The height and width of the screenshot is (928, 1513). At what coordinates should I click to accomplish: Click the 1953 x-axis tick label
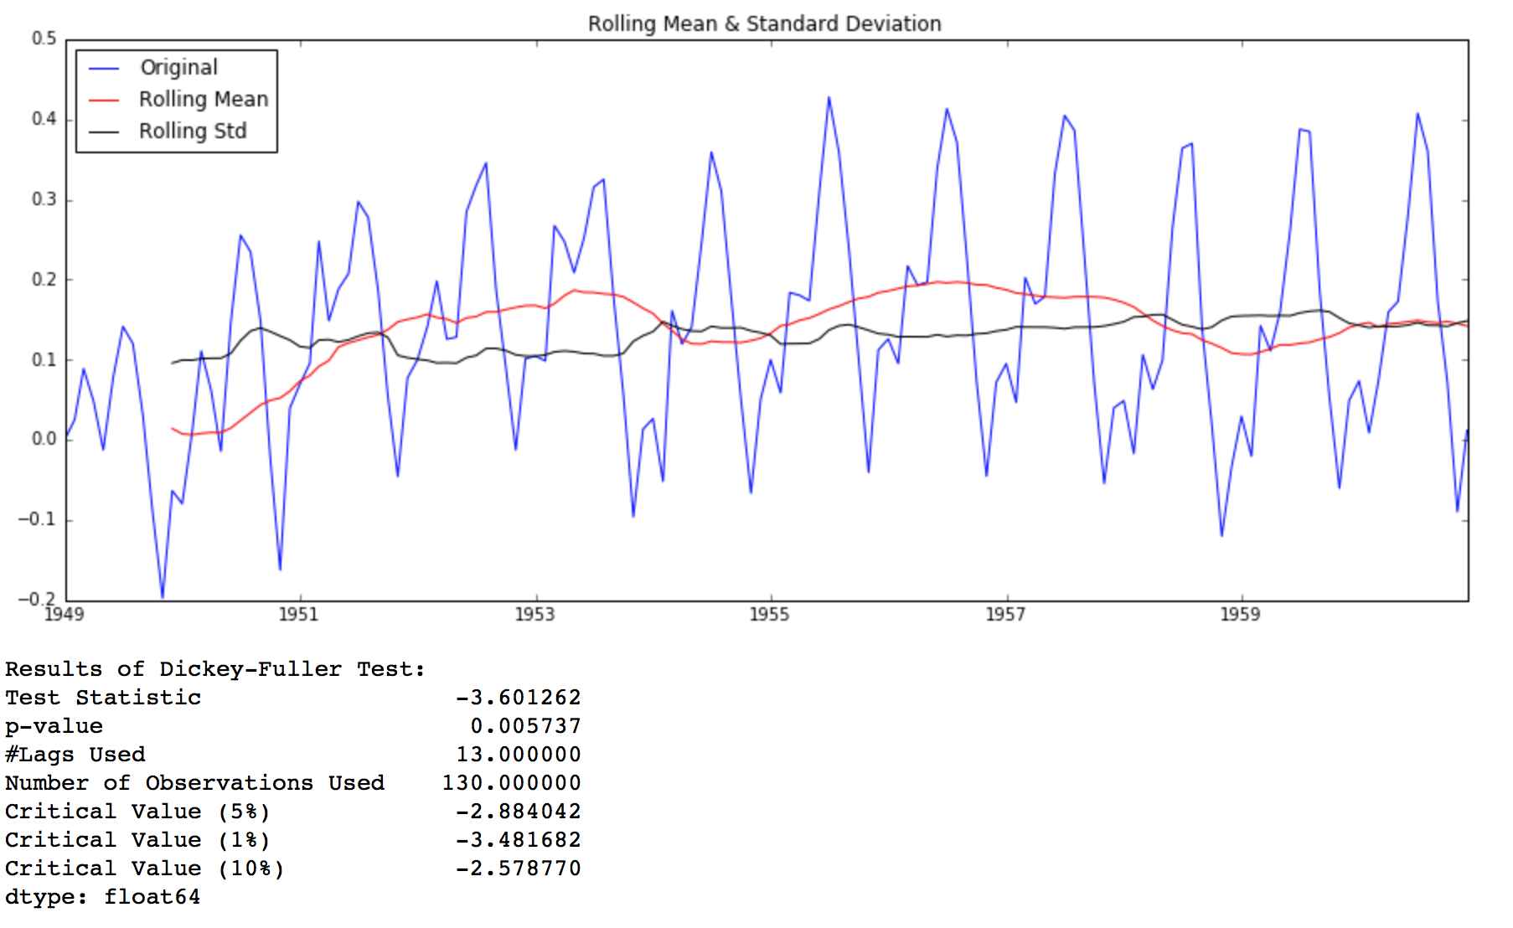(x=534, y=615)
